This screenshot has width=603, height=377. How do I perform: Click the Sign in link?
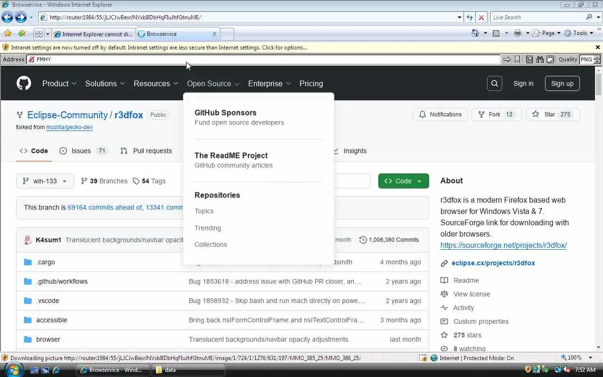click(x=523, y=83)
